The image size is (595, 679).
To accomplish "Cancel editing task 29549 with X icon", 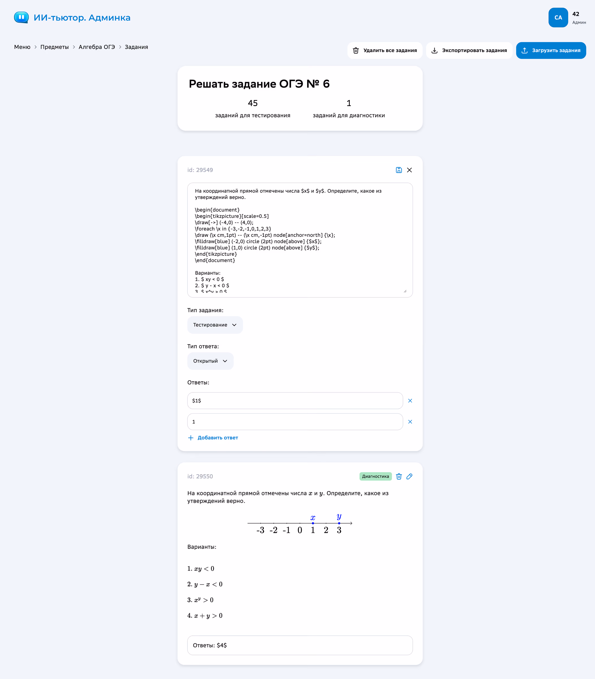I will click(409, 170).
